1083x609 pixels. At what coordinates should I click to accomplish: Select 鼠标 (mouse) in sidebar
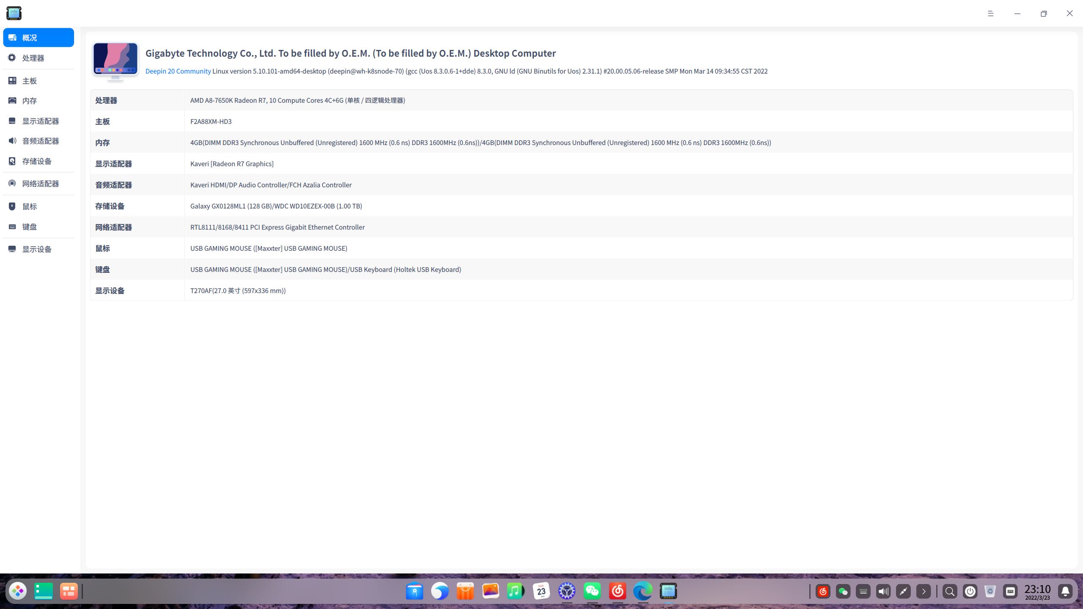pos(30,206)
